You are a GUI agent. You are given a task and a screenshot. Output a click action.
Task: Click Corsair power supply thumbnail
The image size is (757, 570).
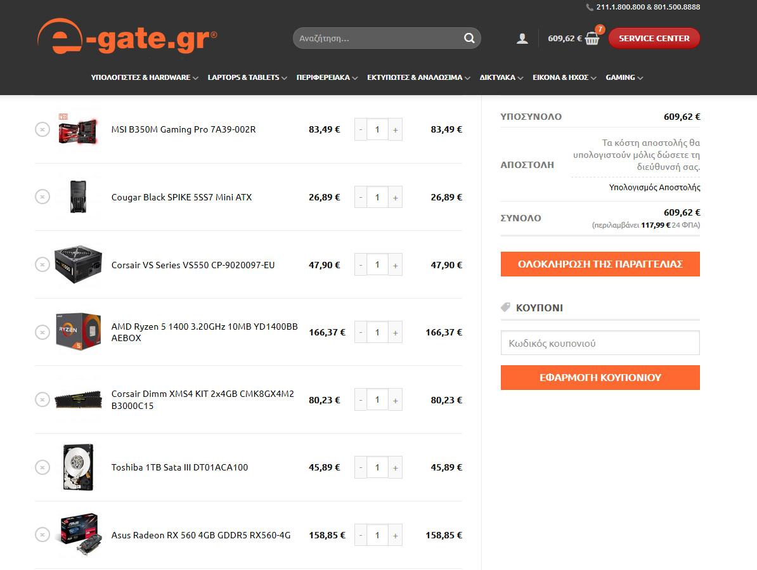78,264
